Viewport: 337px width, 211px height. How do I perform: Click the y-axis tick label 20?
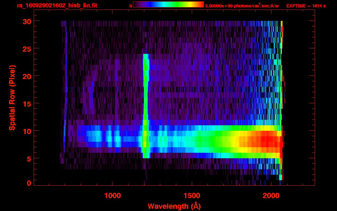[x=27, y=76]
